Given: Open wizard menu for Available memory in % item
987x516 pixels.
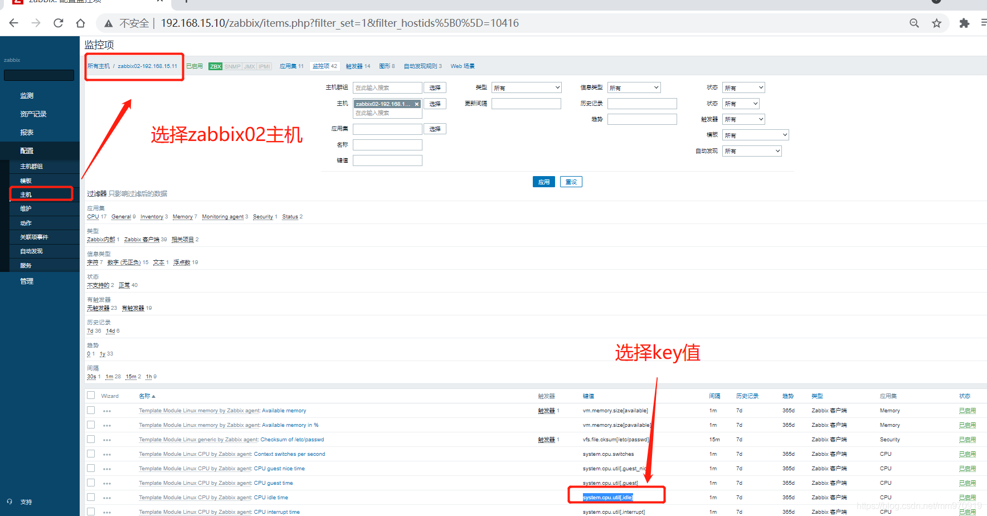Looking at the screenshot, I should point(107,426).
